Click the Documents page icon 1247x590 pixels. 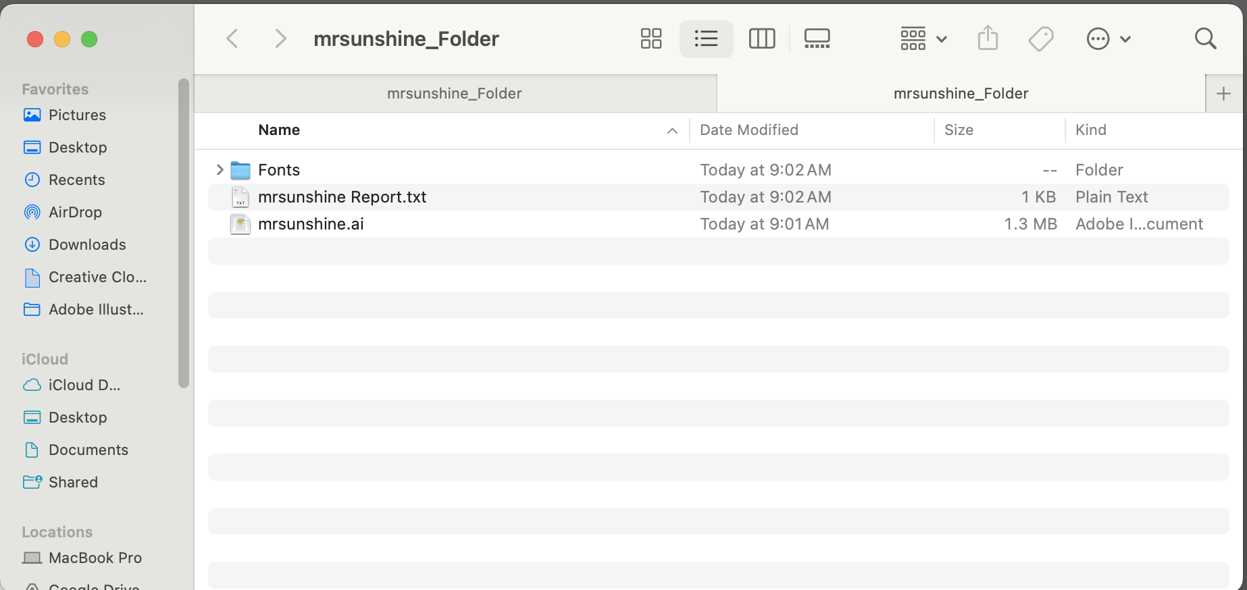coord(32,450)
